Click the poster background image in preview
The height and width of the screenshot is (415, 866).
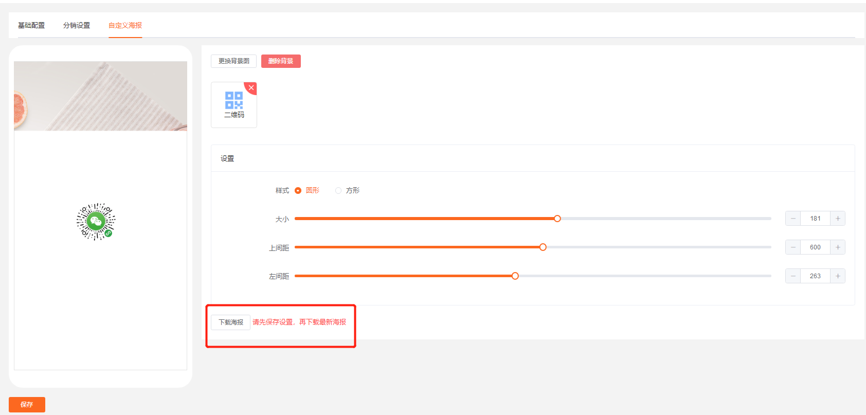tap(100, 96)
